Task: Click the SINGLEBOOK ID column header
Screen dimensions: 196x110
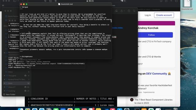Action: pyautogui.click(x=39, y=99)
